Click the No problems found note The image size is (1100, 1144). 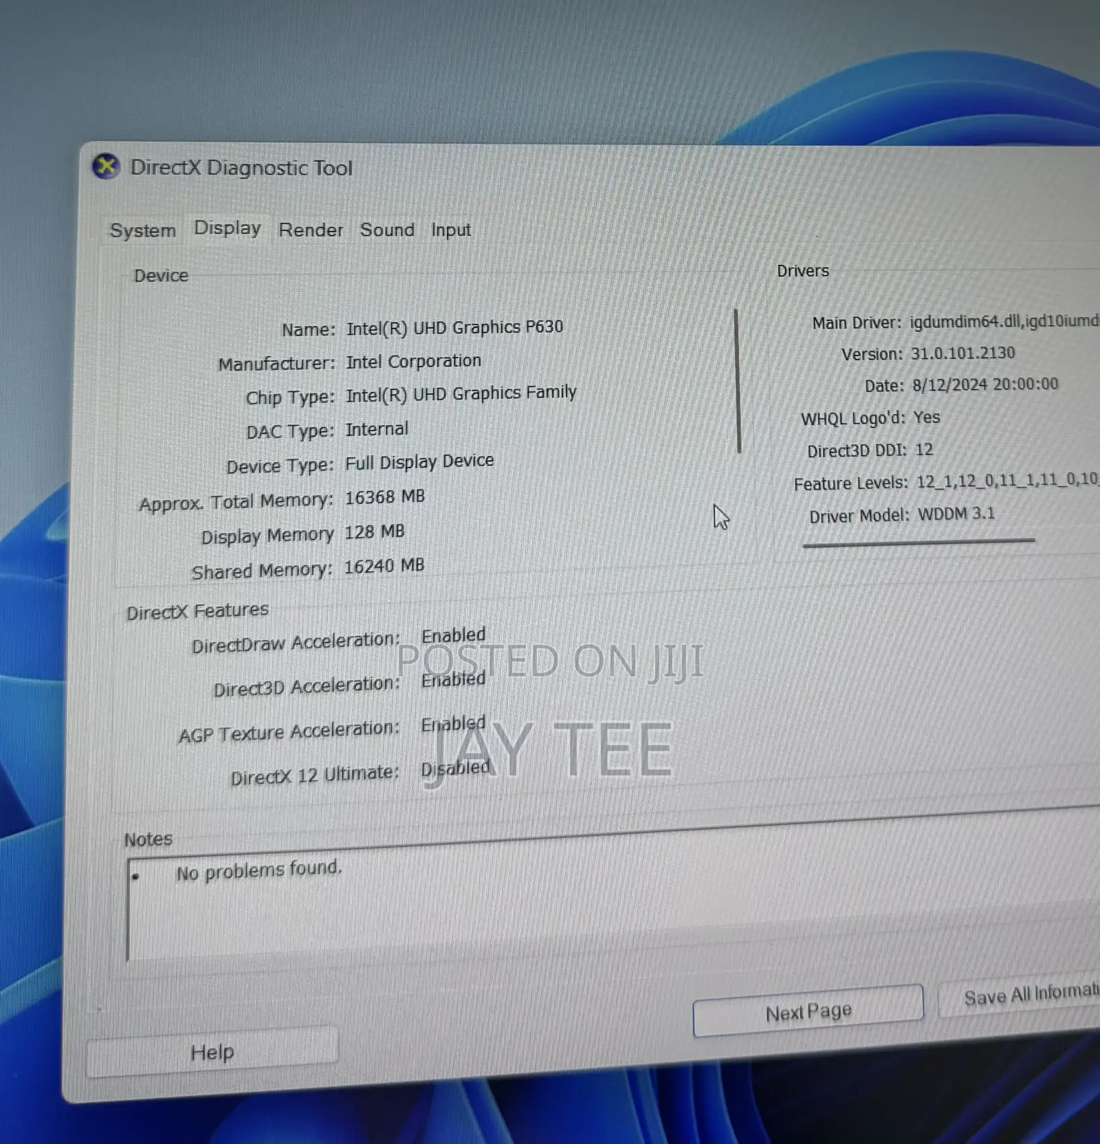[258, 870]
